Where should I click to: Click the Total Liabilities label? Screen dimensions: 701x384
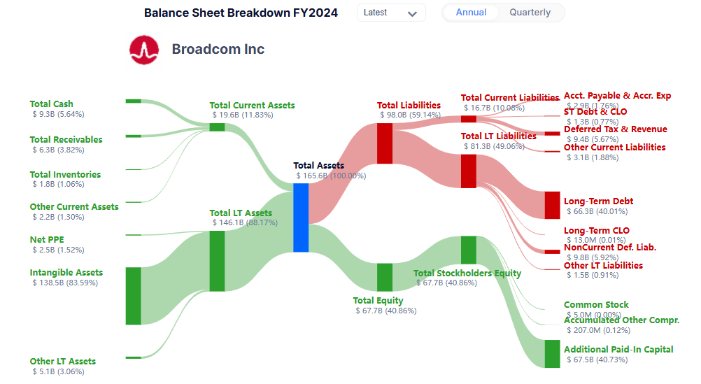point(409,105)
